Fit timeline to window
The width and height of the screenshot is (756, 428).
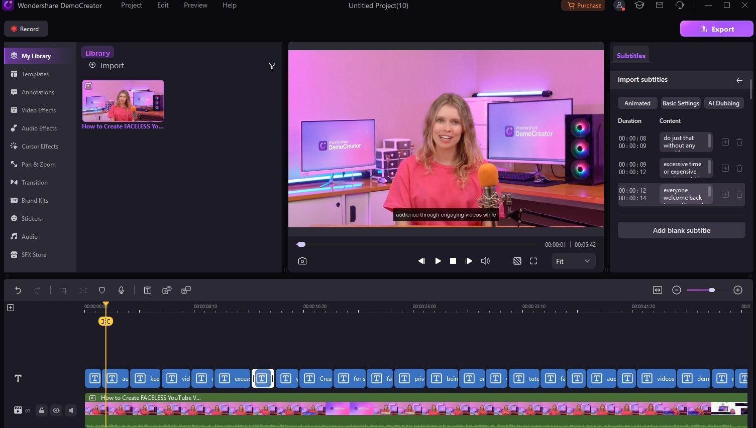pos(658,290)
